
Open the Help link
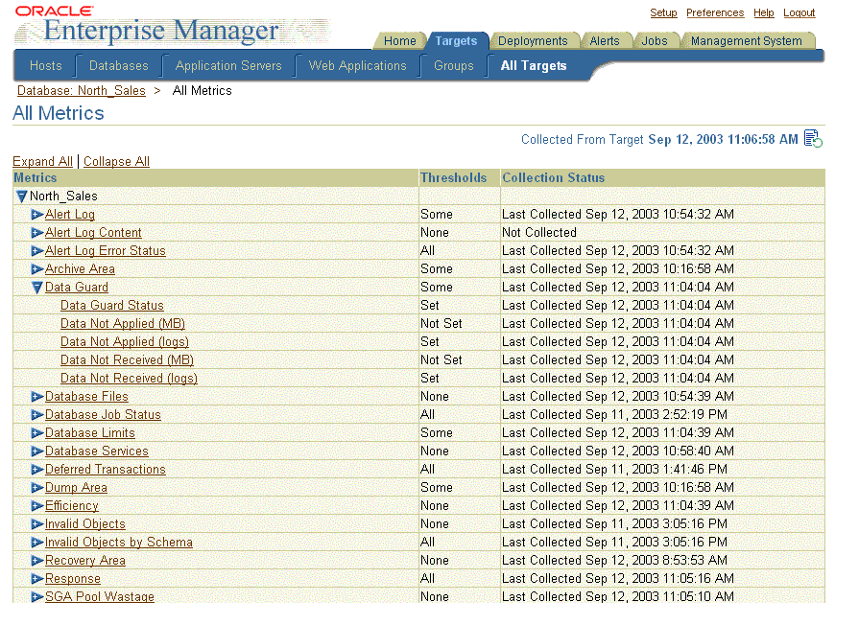764,12
